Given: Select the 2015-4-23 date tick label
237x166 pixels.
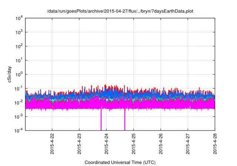Looking at the screenshot, I should pyautogui.click(x=79, y=144).
